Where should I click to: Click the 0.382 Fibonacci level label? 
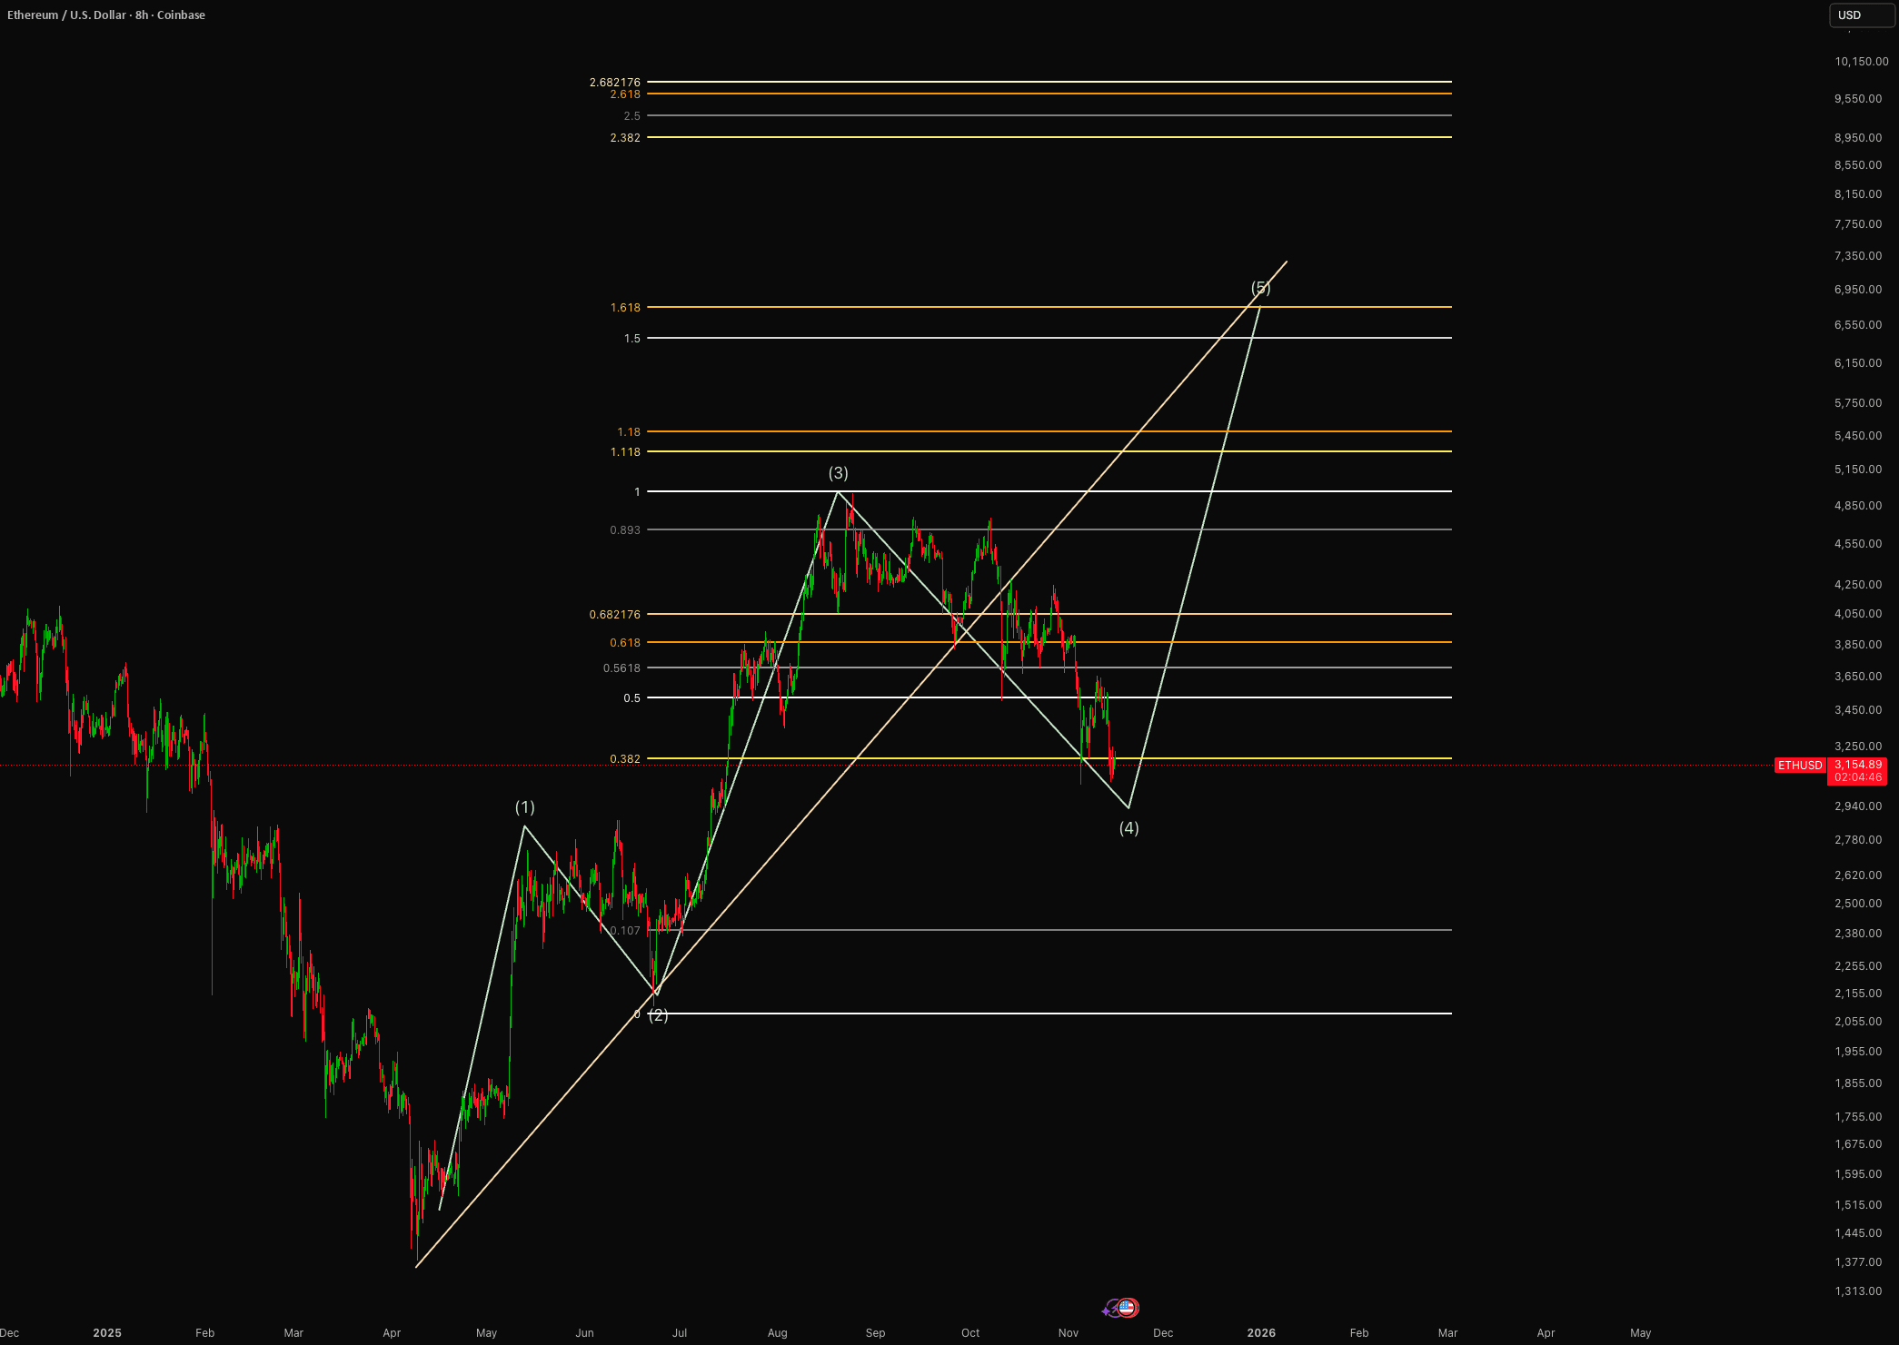(625, 759)
